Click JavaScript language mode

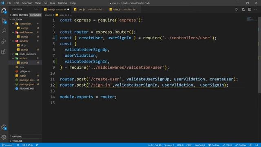(200, 145)
